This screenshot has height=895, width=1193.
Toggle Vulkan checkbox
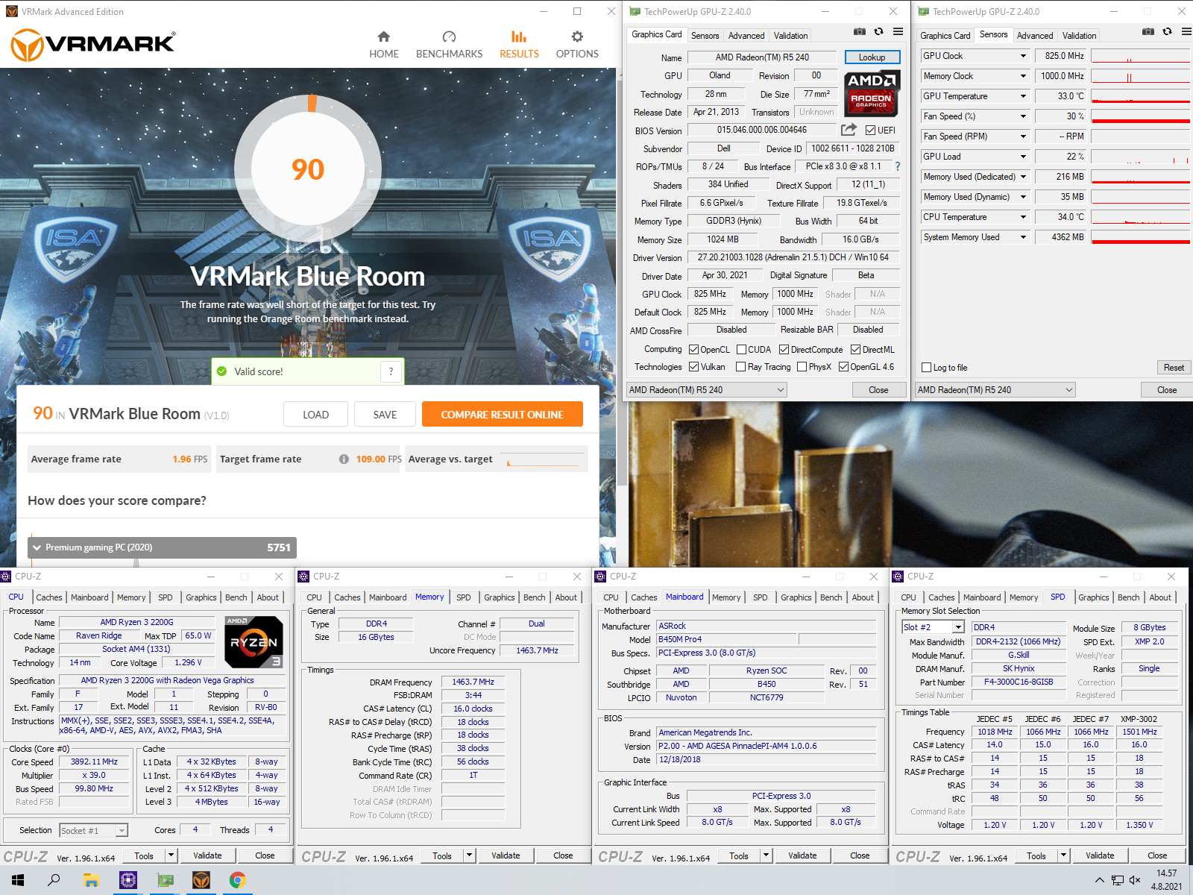tap(693, 367)
